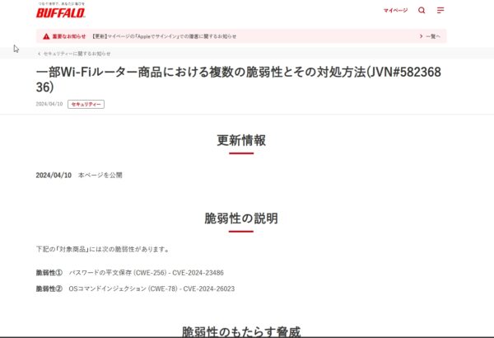Click the 本ページを公開 update entry

(100, 175)
